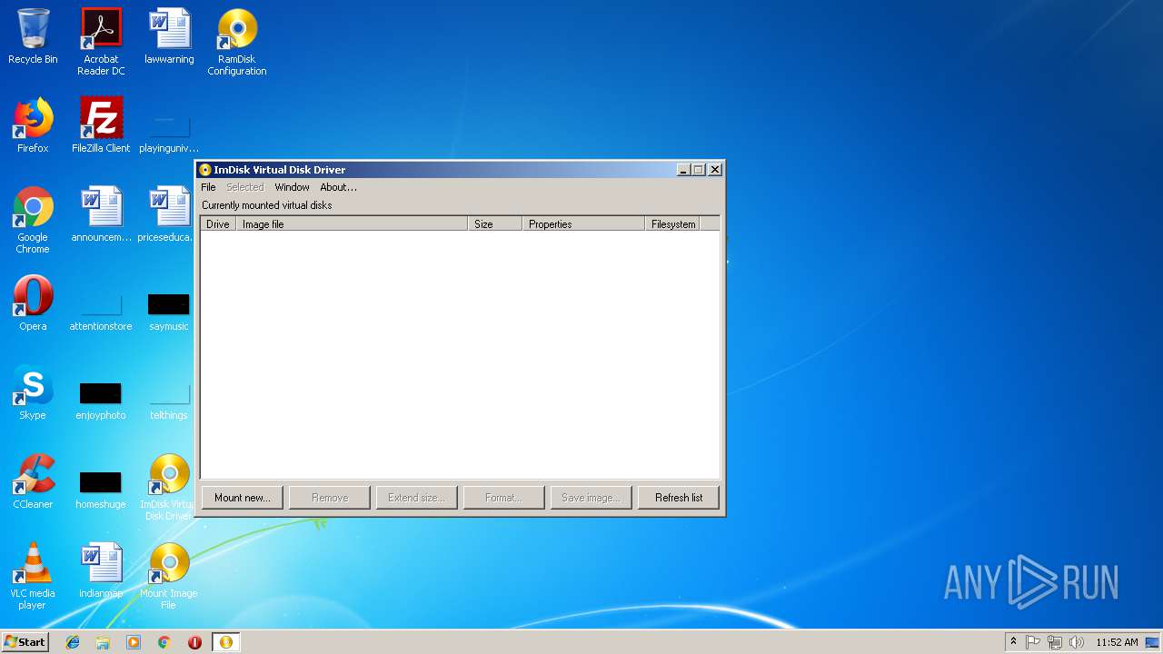Sort by the Size column header
Image resolution: width=1163 pixels, height=654 pixels.
tap(495, 223)
